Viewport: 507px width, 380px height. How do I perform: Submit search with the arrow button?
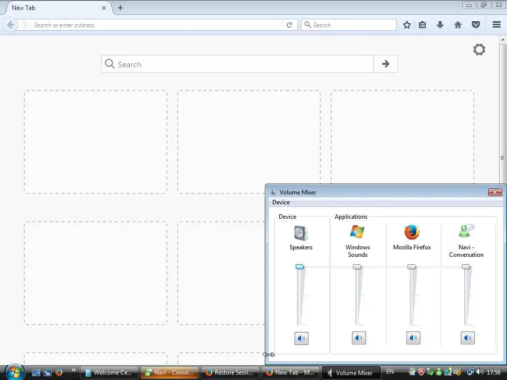[x=385, y=64]
